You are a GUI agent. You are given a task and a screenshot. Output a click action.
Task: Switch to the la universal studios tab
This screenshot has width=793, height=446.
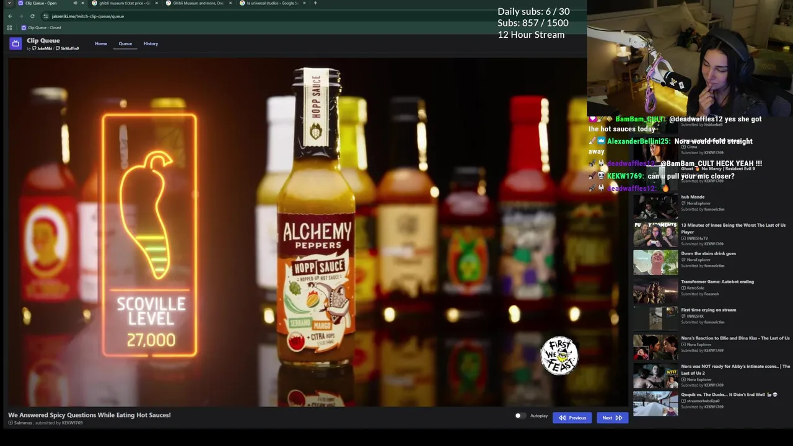(x=273, y=3)
